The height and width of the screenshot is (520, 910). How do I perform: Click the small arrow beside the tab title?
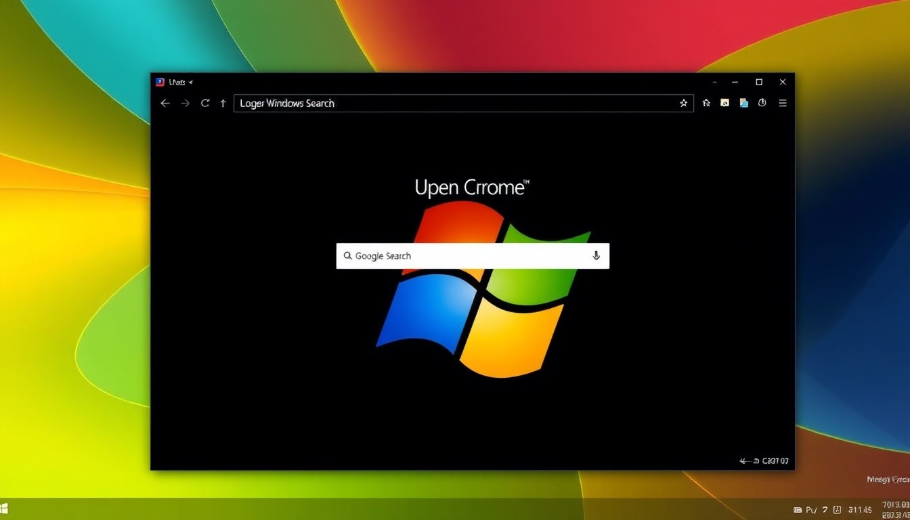(x=191, y=82)
